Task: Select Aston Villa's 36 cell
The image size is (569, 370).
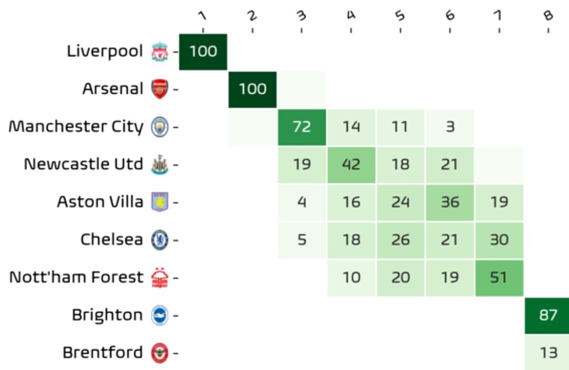Action: coord(450,202)
